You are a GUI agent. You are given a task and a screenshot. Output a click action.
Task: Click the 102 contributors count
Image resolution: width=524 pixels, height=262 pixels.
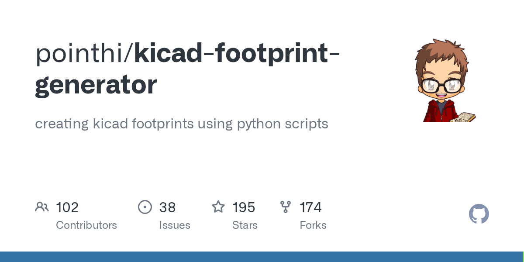[67, 207]
